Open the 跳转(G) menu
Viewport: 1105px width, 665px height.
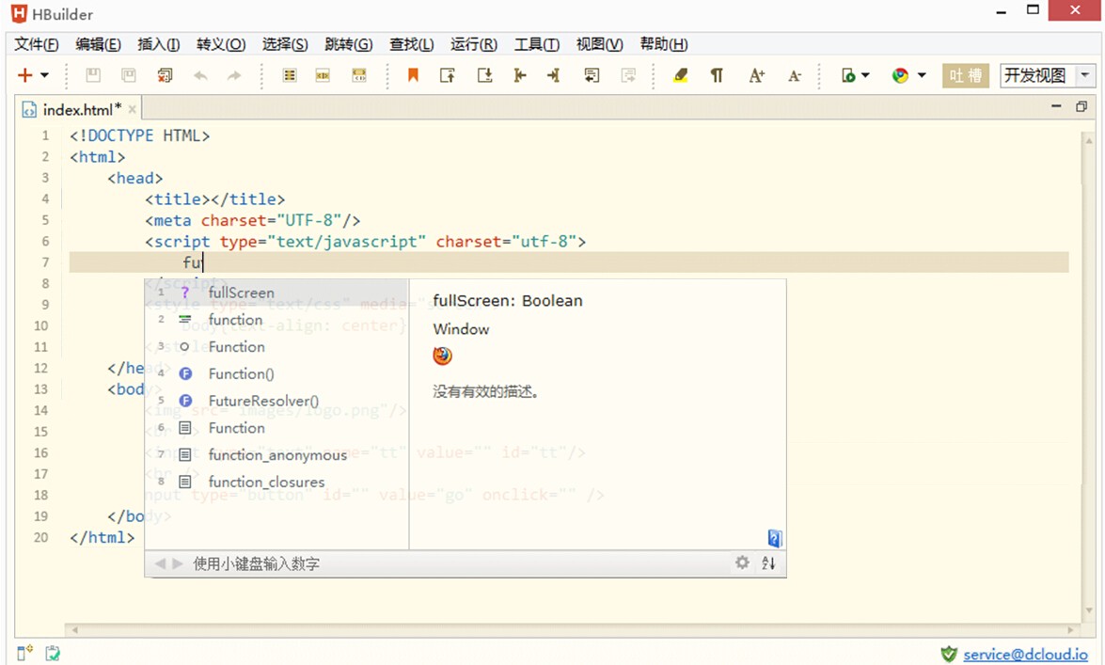(348, 43)
